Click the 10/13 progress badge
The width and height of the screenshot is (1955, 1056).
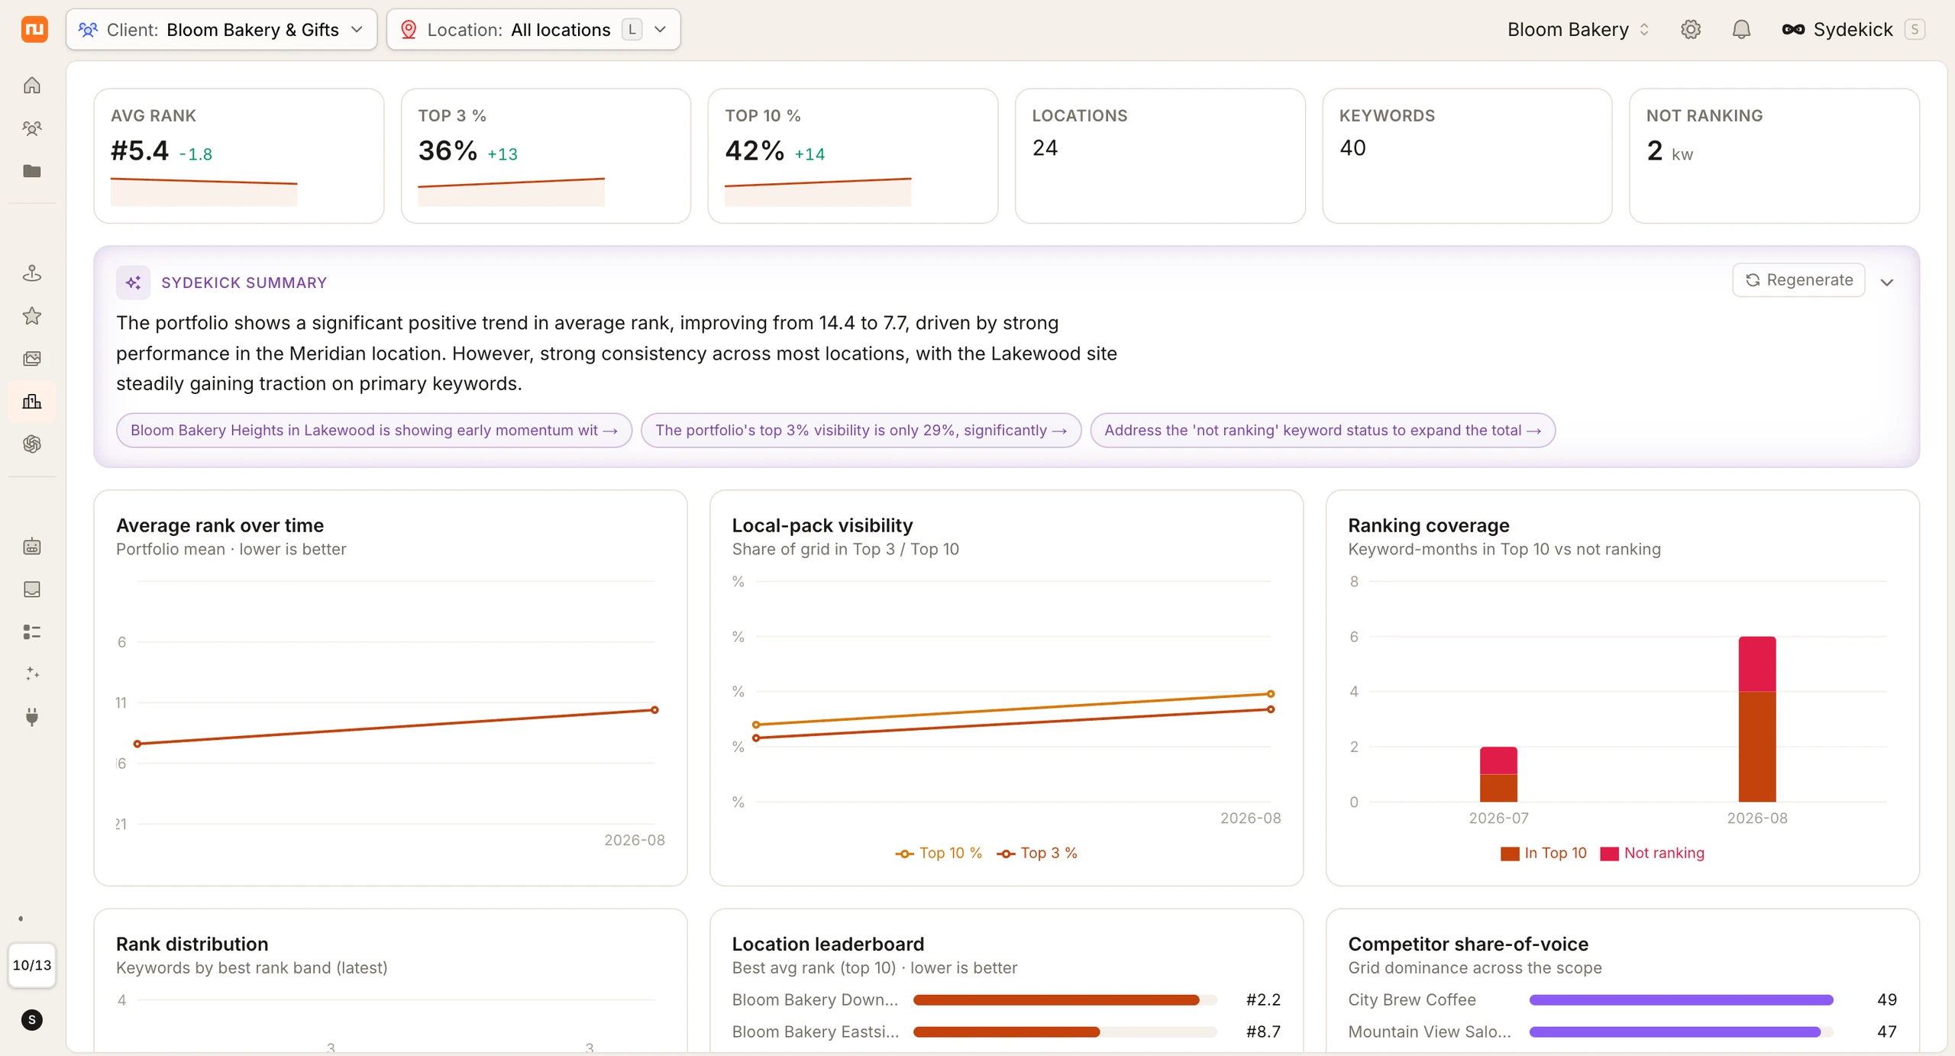point(32,965)
